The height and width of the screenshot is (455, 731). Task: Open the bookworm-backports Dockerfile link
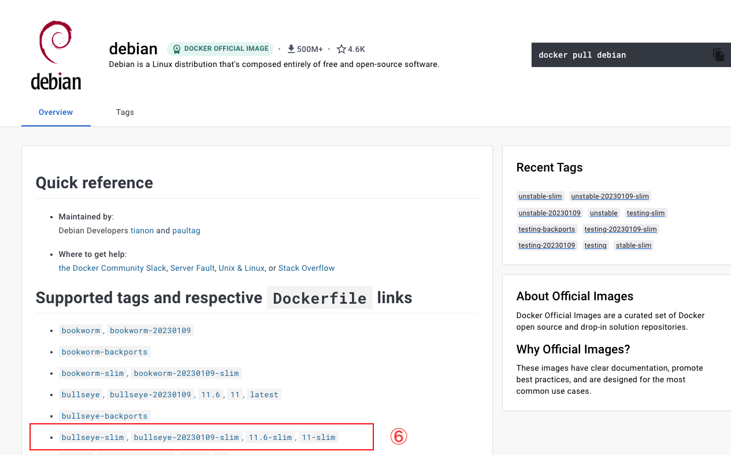click(x=105, y=352)
